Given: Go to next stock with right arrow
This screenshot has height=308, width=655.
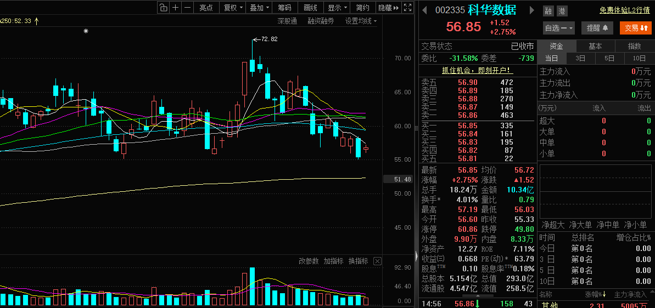Looking at the screenshot, I should 532,10.
